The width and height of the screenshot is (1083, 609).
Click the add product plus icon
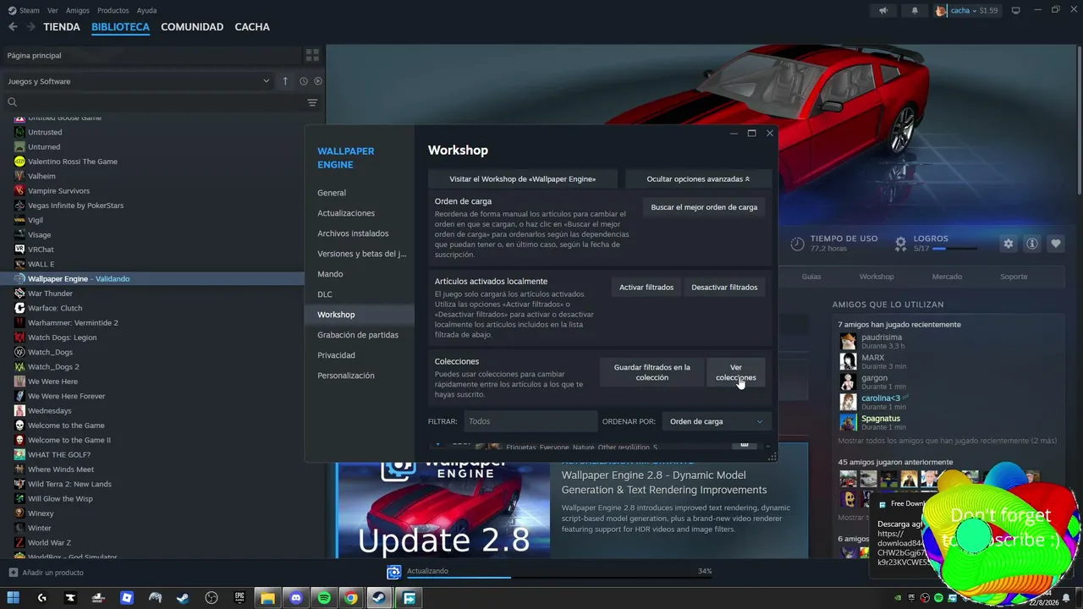tap(13, 573)
